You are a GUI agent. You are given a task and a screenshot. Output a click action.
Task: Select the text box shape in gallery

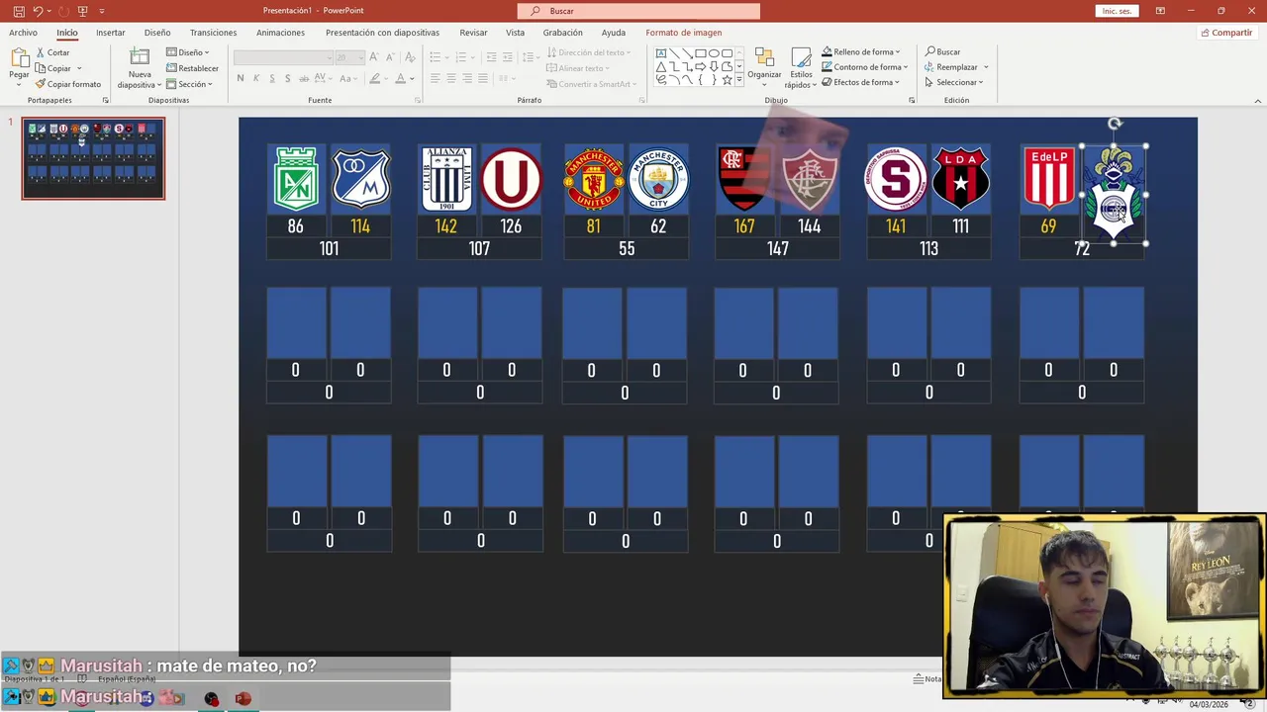pyautogui.click(x=661, y=53)
